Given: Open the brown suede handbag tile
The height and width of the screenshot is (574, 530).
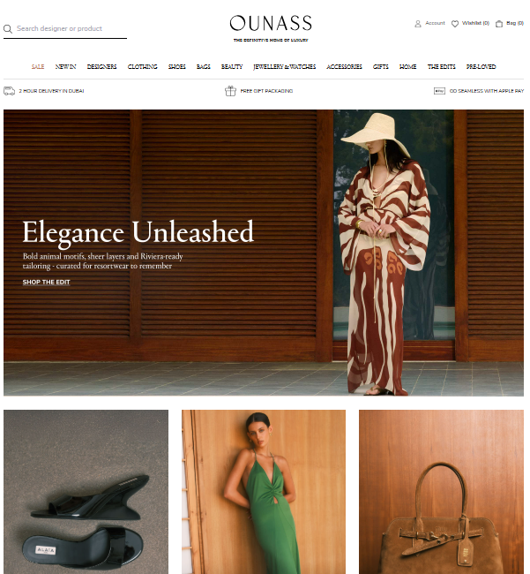Looking at the screenshot, I should (441, 492).
